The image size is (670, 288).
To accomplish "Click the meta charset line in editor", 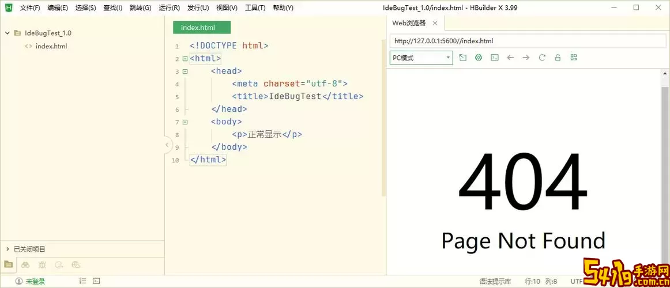I will pyautogui.click(x=290, y=84).
